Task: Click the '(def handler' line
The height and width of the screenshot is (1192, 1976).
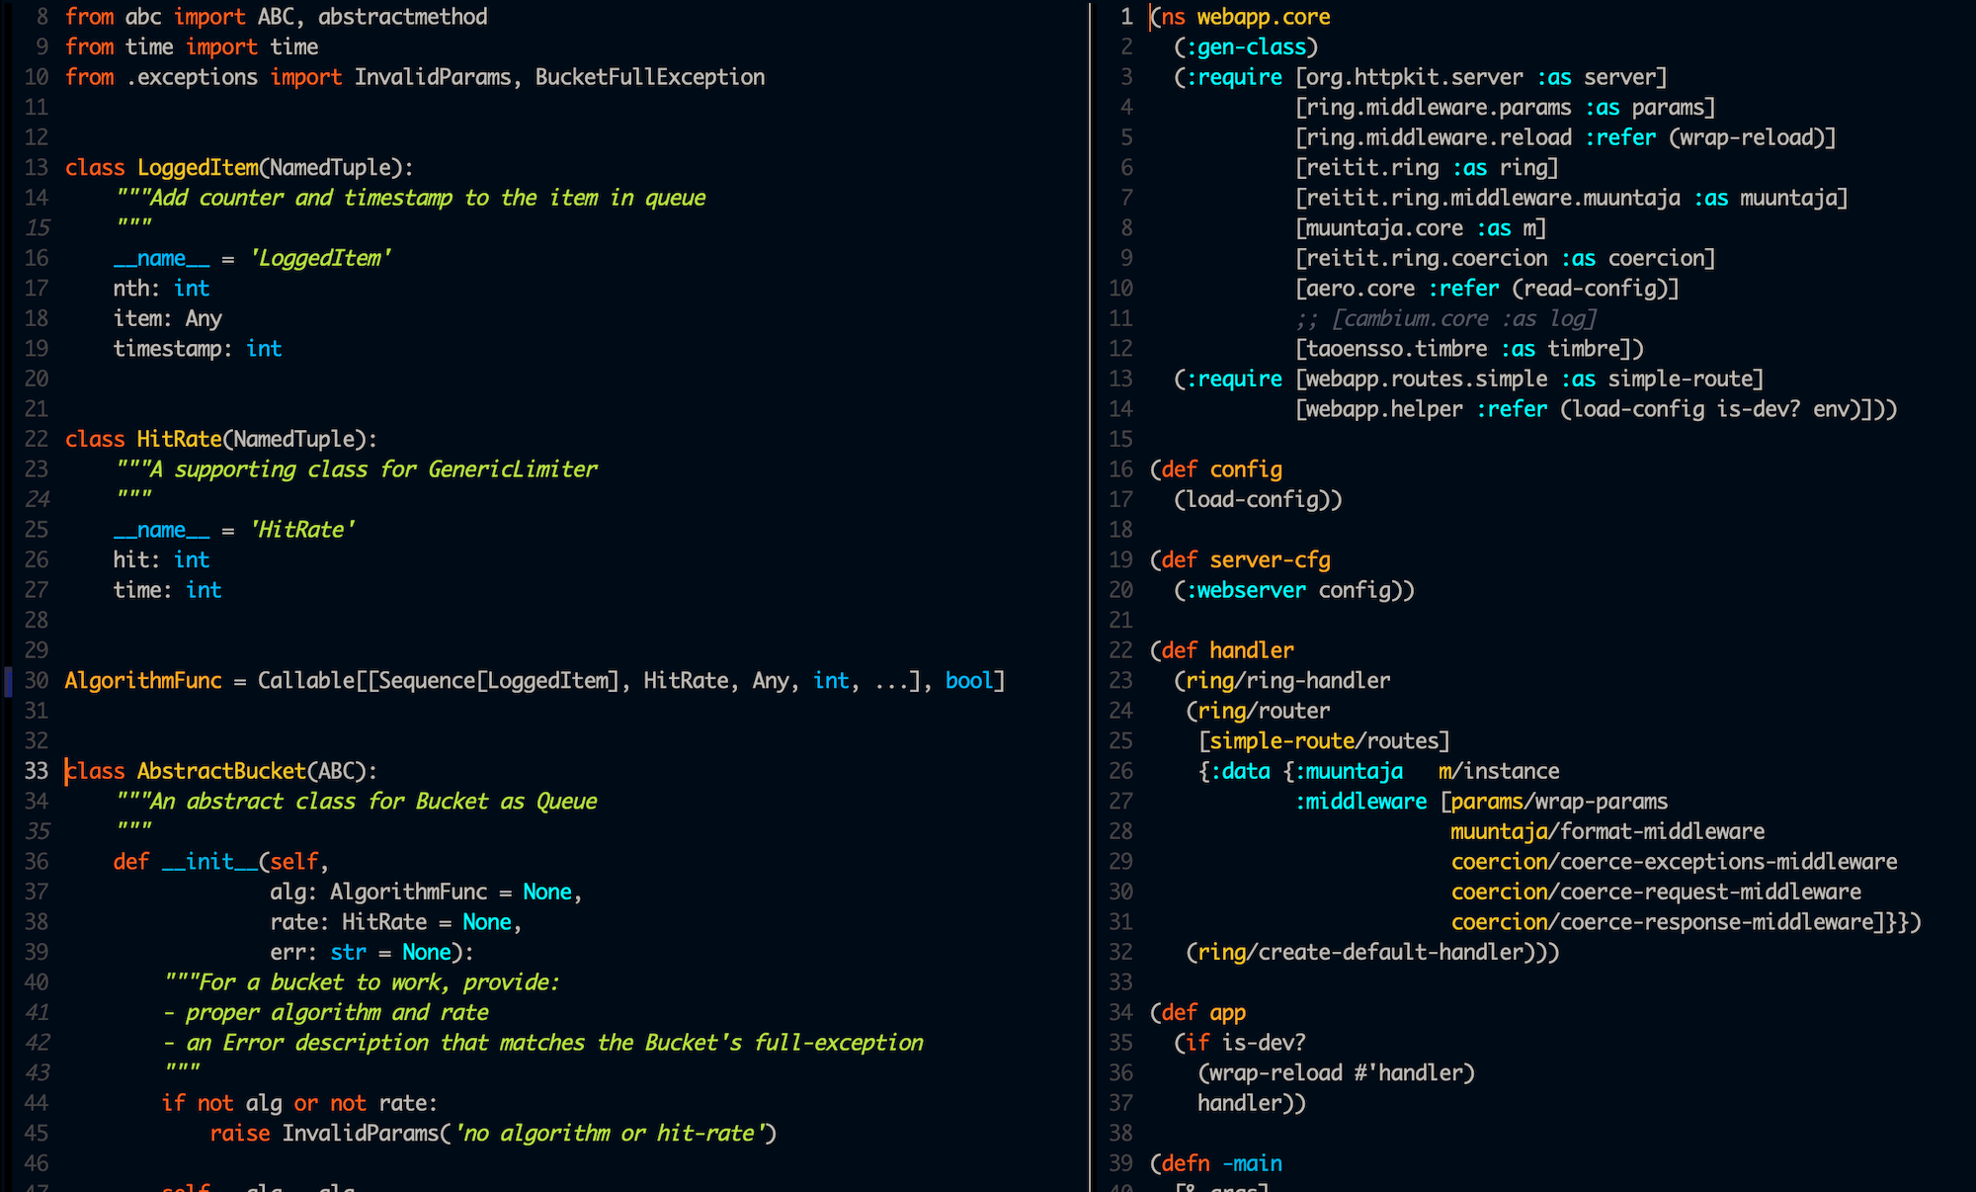Action: 1222,650
